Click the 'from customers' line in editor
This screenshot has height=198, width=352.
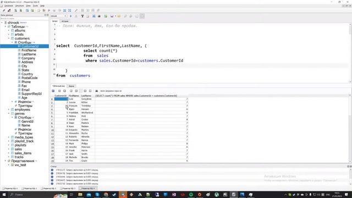(73, 76)
